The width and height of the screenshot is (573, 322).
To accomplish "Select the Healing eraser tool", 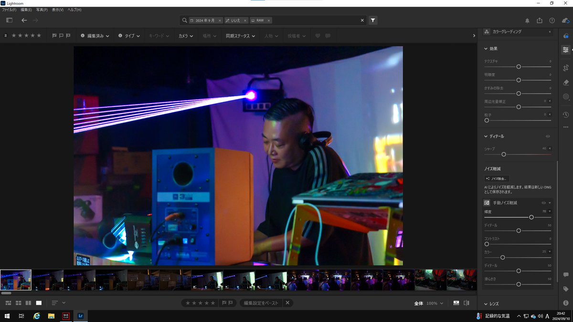I will 566,82.
